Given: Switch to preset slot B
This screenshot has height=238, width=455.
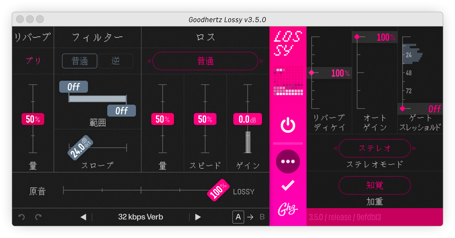Looking at the screenshot, I should coord(262,217).
